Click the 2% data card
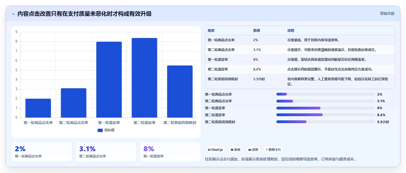The width and height of the screenshot is (406, 173). (42, 152)
